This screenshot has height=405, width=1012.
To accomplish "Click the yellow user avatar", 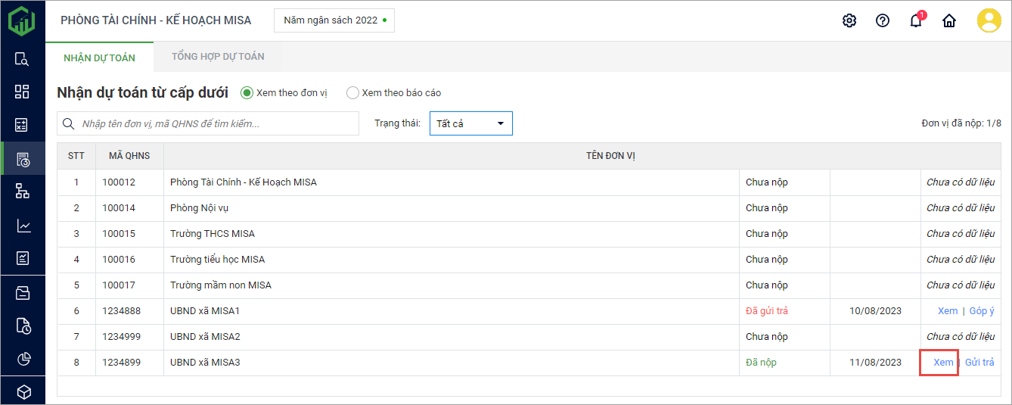I will pyautogui.click(x=989, y=20).
